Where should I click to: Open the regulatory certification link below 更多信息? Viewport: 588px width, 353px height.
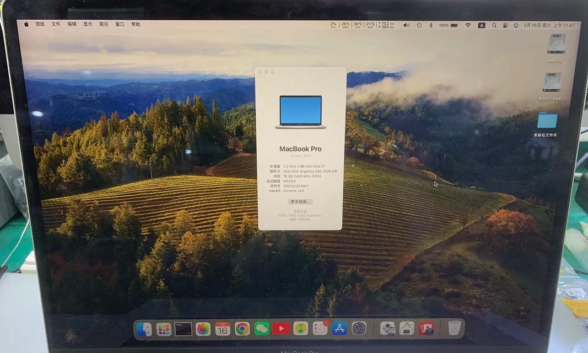[x=300, y=211]
